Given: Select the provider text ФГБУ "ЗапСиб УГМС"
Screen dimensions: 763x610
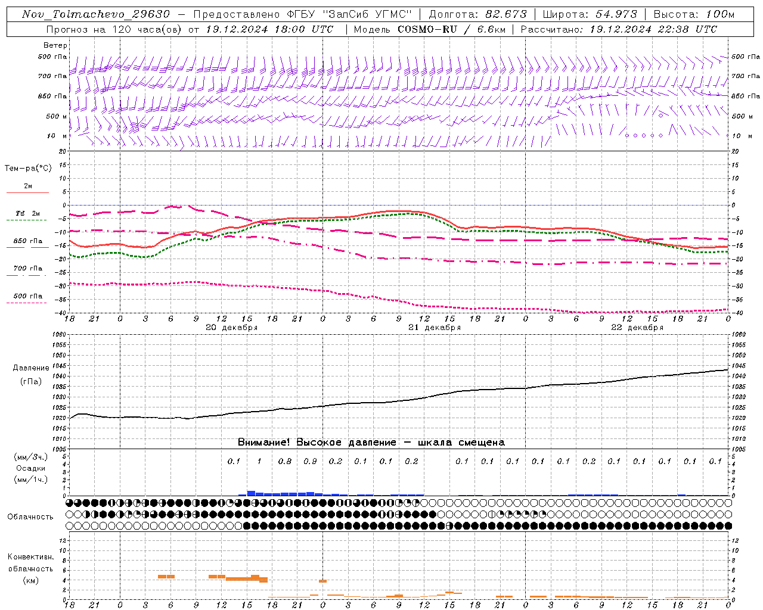Looking at the screenshot, I should (x=349, y=14).
